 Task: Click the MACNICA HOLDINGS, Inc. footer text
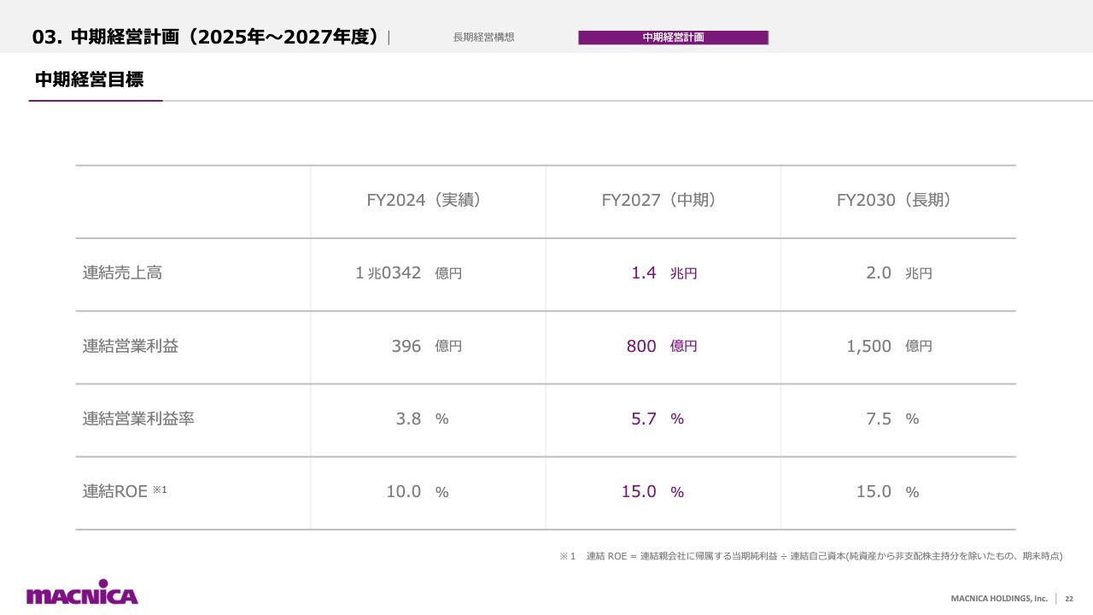(999, 599)
